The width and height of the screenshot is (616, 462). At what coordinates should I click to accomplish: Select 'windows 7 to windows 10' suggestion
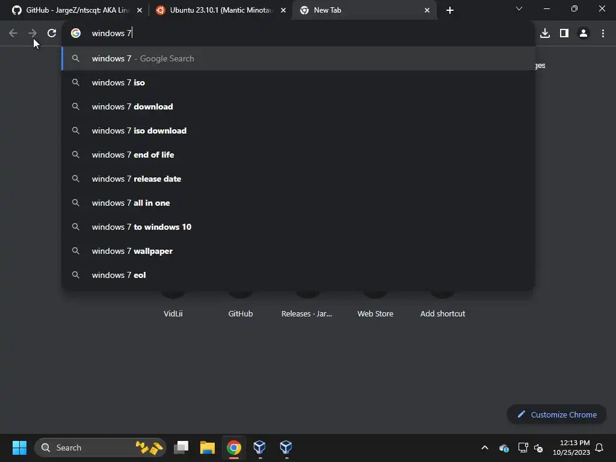(x=298, y=227)
